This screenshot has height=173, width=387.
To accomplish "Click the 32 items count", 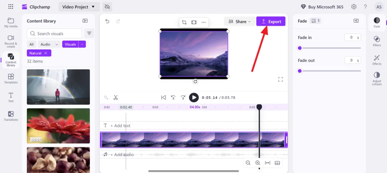I will 35,61.
